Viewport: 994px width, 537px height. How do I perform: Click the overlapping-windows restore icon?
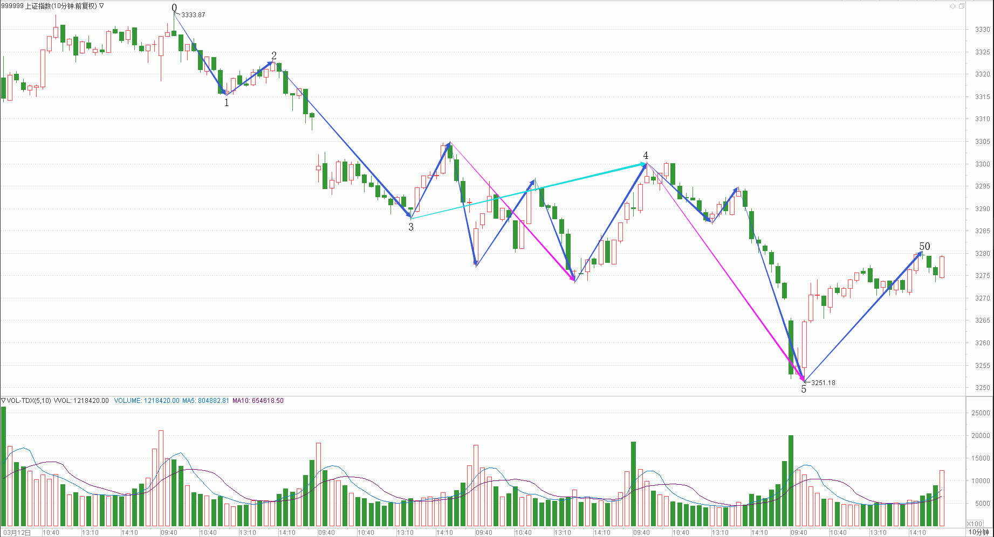click(961, 6)
